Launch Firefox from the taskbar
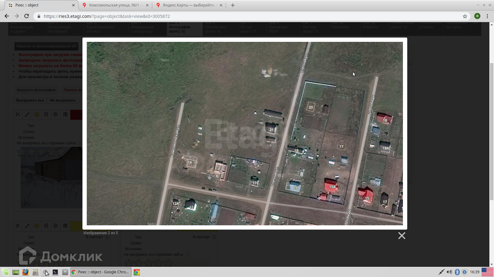The height and width of the screenshot is (277, 494). [x=26, y=272]
